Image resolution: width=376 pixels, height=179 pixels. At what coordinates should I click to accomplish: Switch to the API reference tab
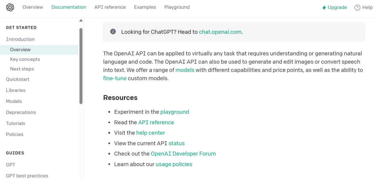pos(110,7)
